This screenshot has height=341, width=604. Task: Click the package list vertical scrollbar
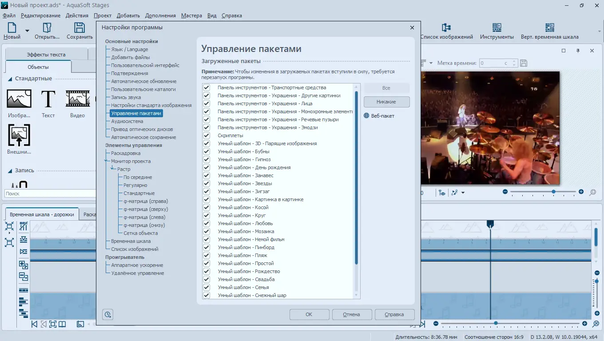click(356, 178)
